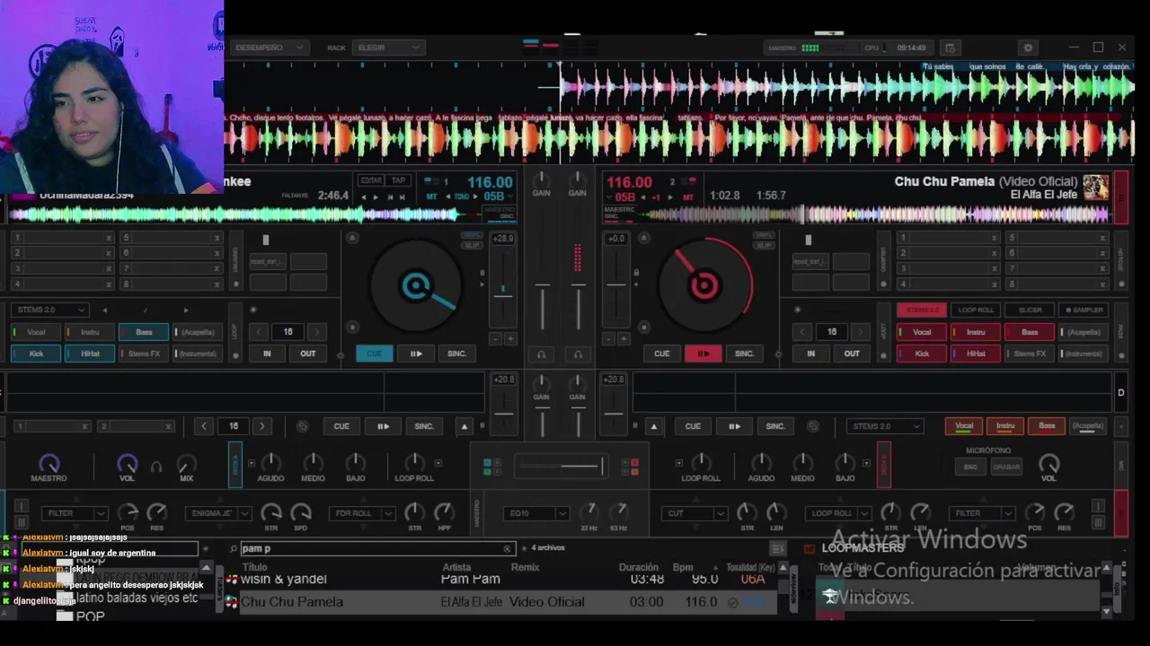Toggle the HiHat stem on right deck
Image resolution: width=1150 pixels, height=646 pixels.
pos(976,354)
